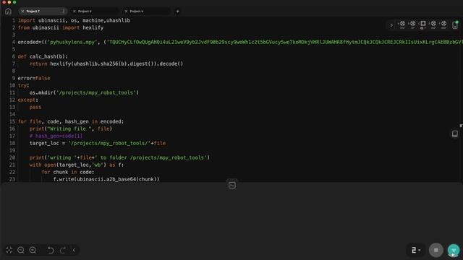Click the print("Writing file ") line
Image resolution: width=463 pixels, height=260 pixels.
click(x=71, y=129)
